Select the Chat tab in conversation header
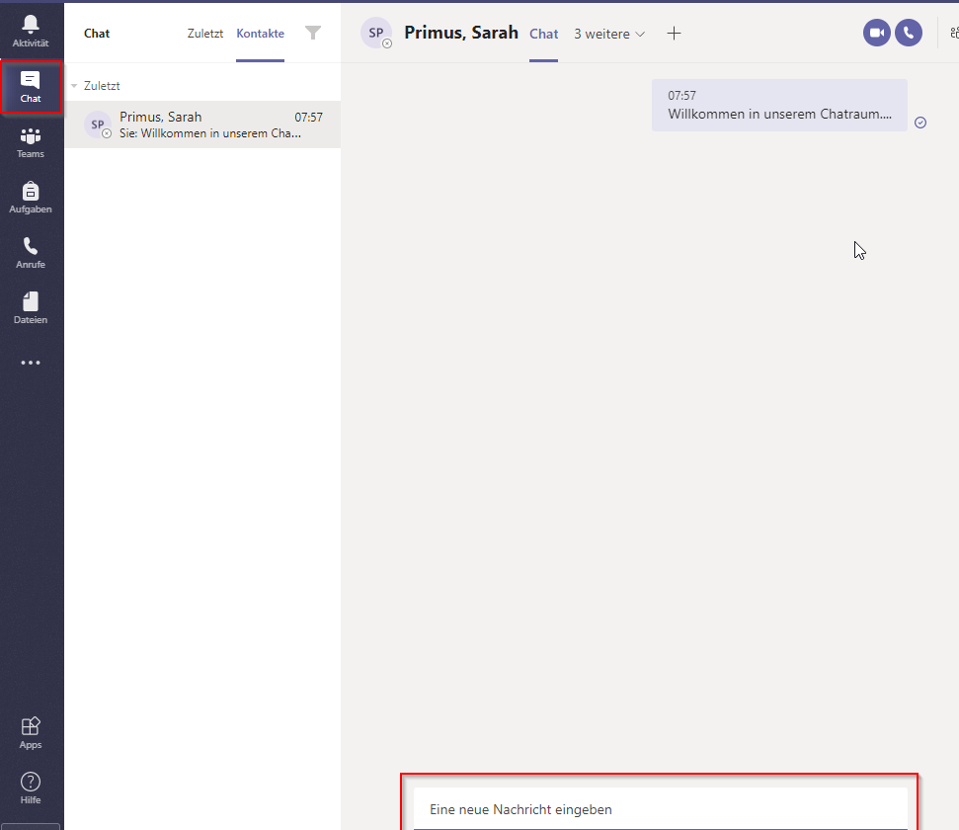 [x=543, y=34]
